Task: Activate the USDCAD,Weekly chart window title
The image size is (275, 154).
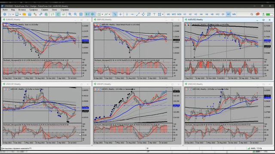Action: pos(196,84)
